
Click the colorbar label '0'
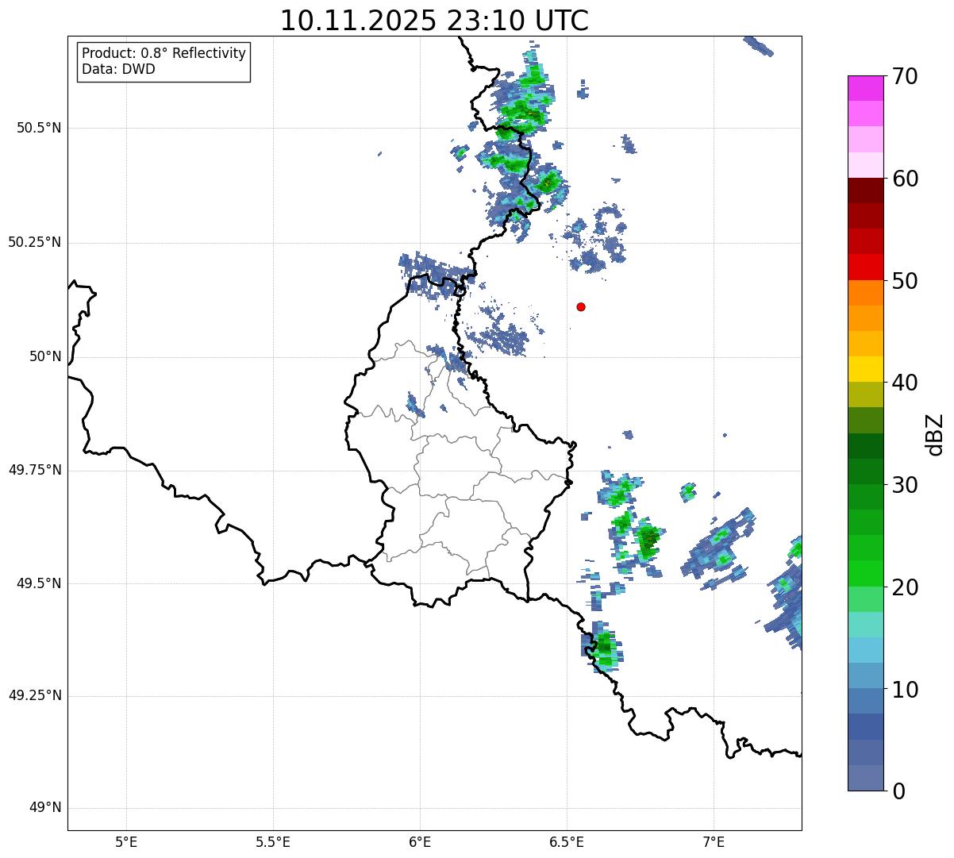tap(898, 791)
